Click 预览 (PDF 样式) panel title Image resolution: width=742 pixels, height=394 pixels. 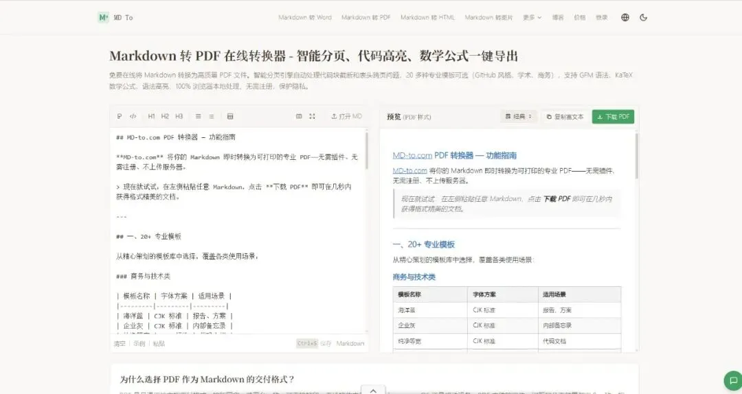click(409, 117)
